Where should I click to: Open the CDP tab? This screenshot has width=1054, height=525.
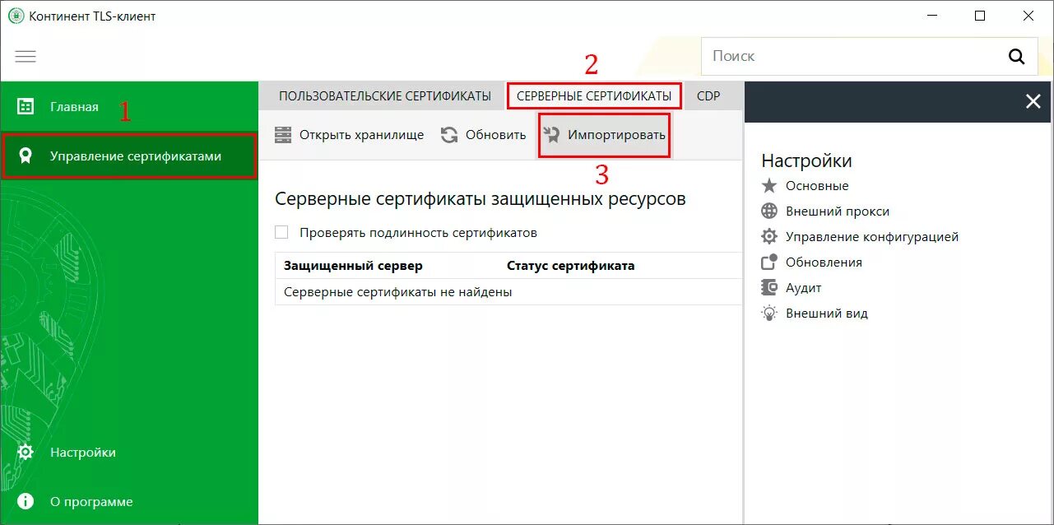(708, 96)
